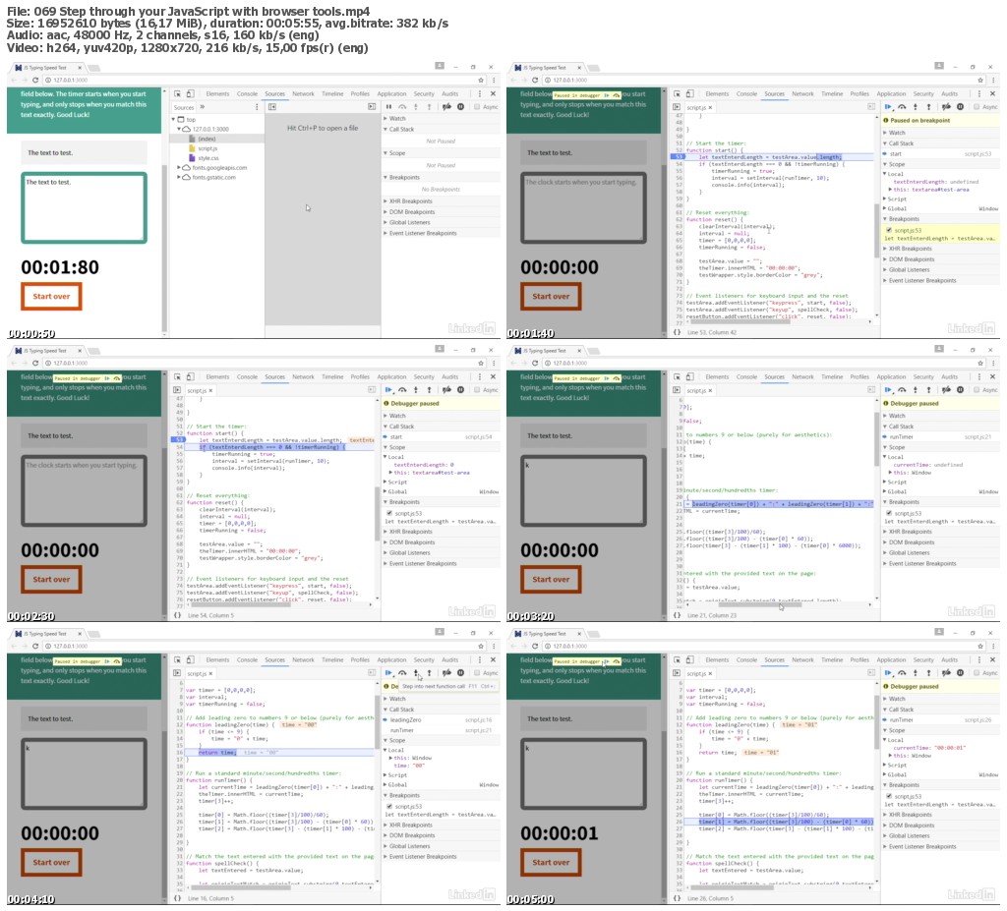Hide navigator icon in 00:00:50 frame

coord(272,106)
